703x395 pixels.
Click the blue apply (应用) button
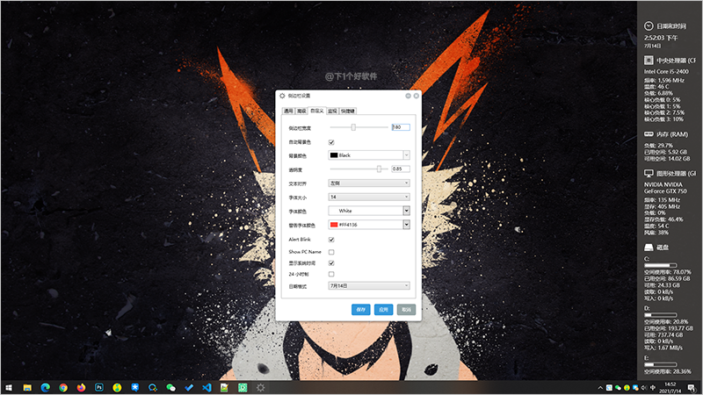pyautogui.click(x=383, y=310)
